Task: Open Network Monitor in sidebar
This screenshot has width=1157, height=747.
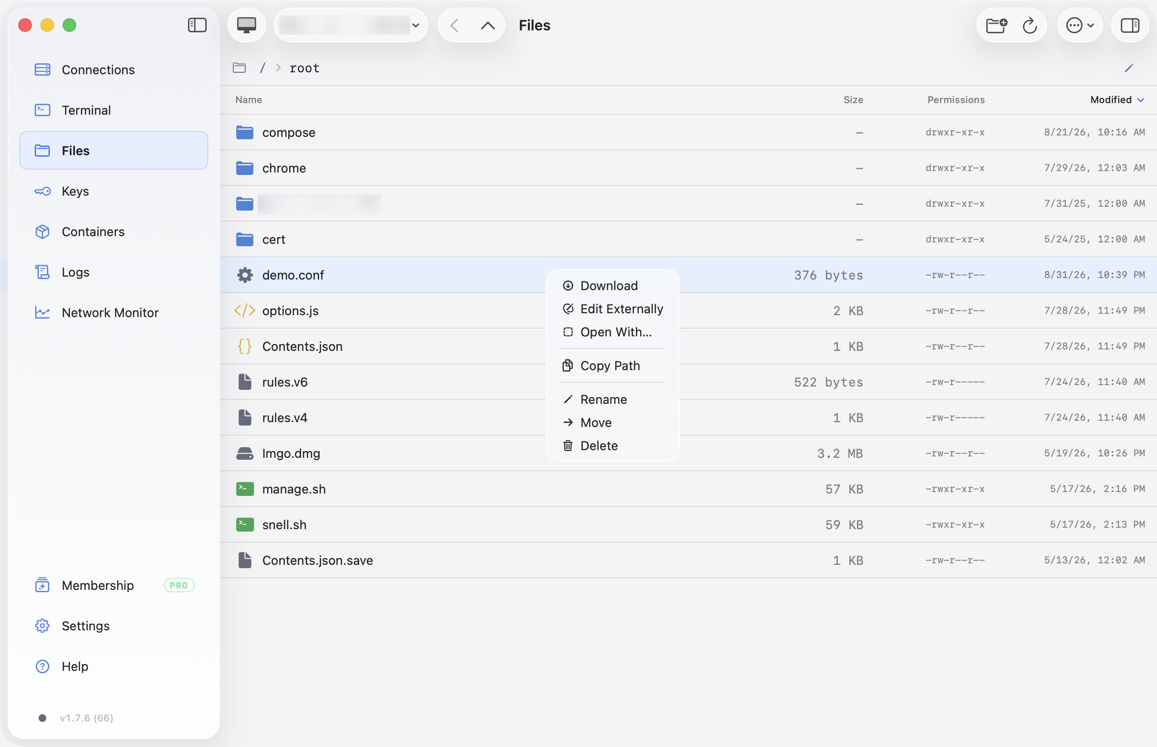Action: (114, 313)
